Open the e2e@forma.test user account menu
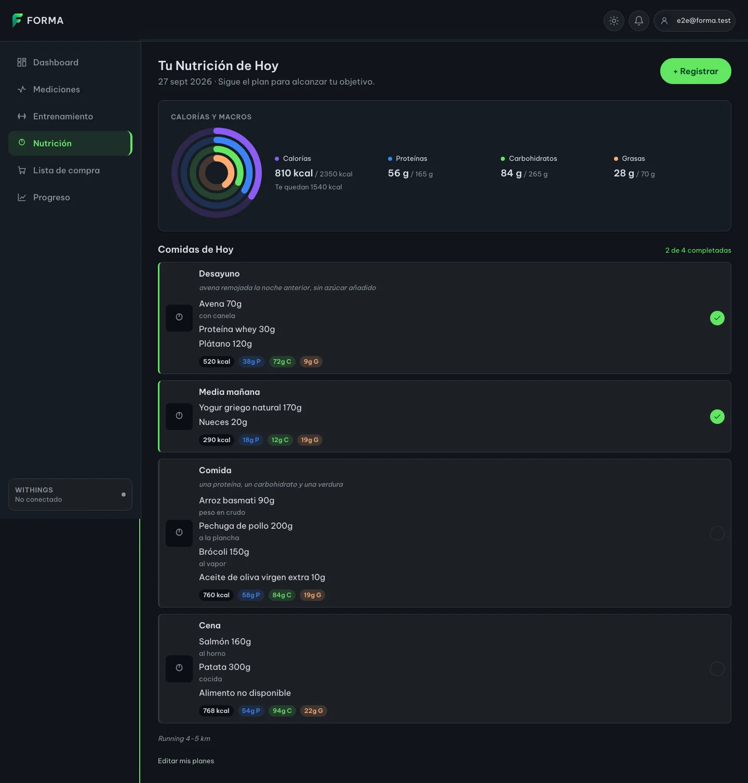 pyautogui.click(x=694, y=21)
